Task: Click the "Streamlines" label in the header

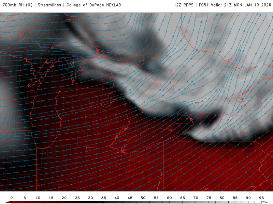Action: [49, 5]
